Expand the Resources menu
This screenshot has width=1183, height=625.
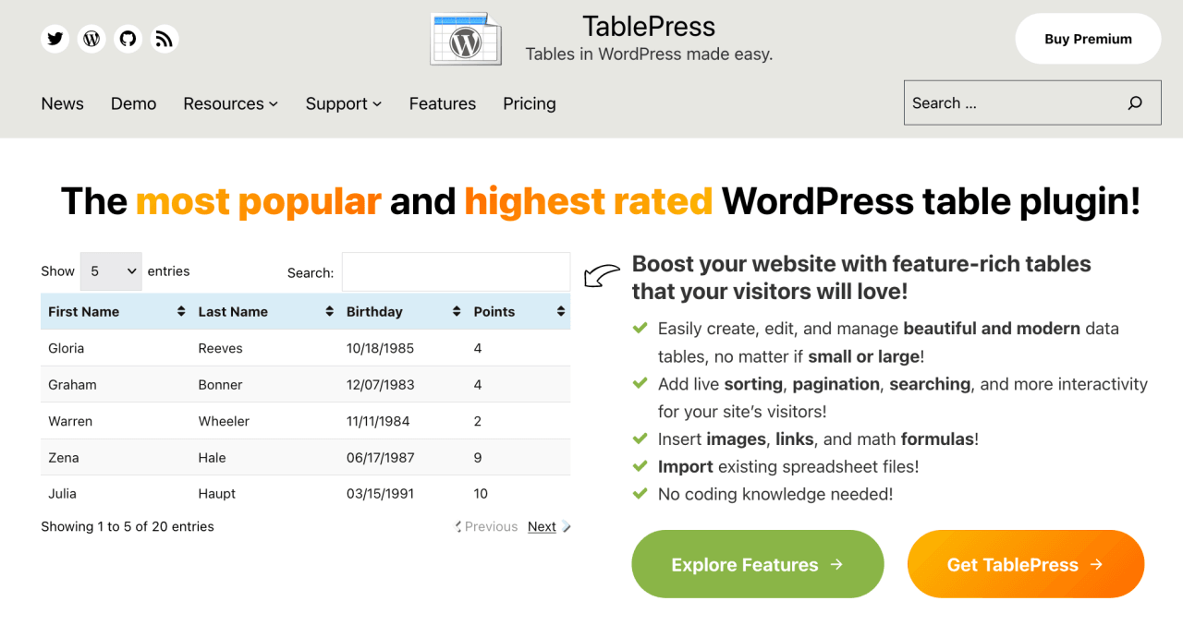[x=230, y=103]
